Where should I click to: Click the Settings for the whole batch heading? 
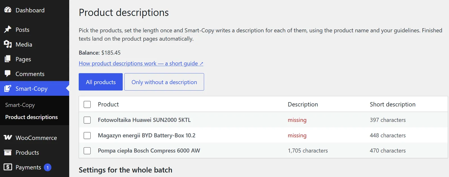pos(125,170)
